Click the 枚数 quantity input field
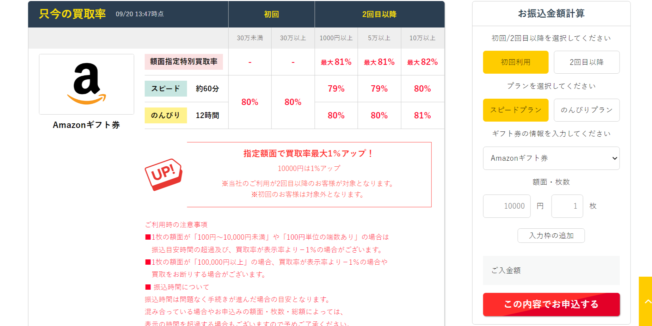Screen dimensions: 652x326 (x=567, y=206)
